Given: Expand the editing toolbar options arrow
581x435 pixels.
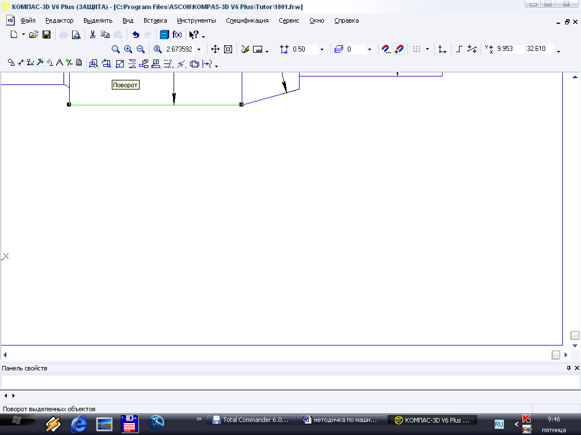Looking at the screenshot, I should (216, 66).
